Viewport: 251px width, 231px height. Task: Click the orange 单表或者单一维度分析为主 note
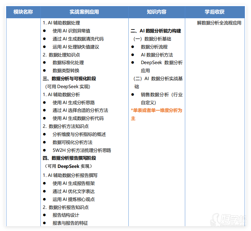[156, 114]
